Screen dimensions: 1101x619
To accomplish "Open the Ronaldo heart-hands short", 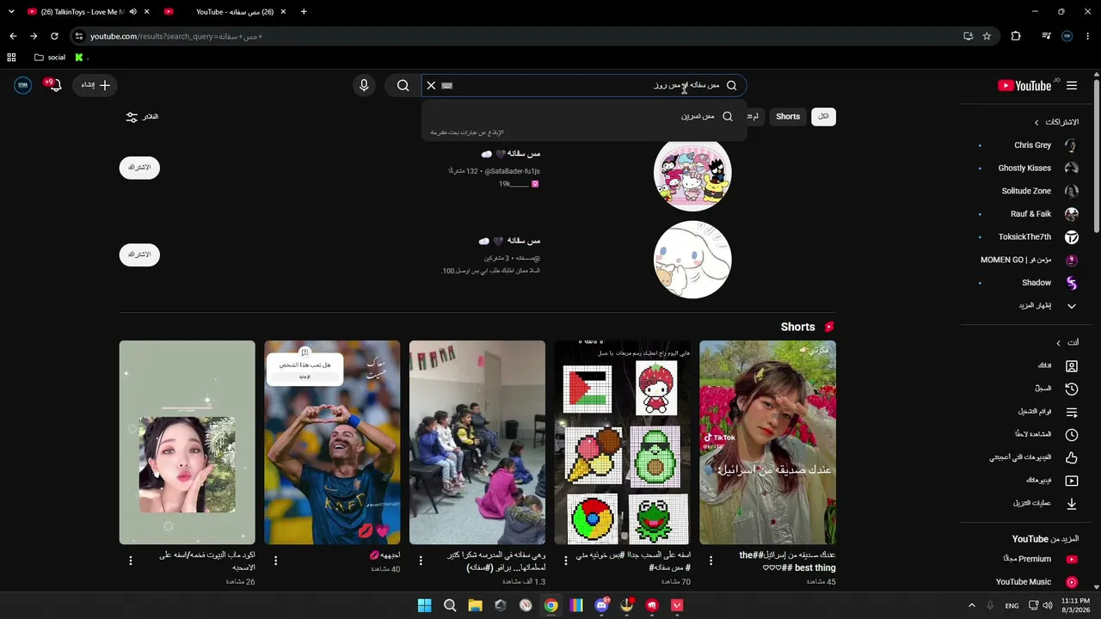I will click(x=332, y=442).
